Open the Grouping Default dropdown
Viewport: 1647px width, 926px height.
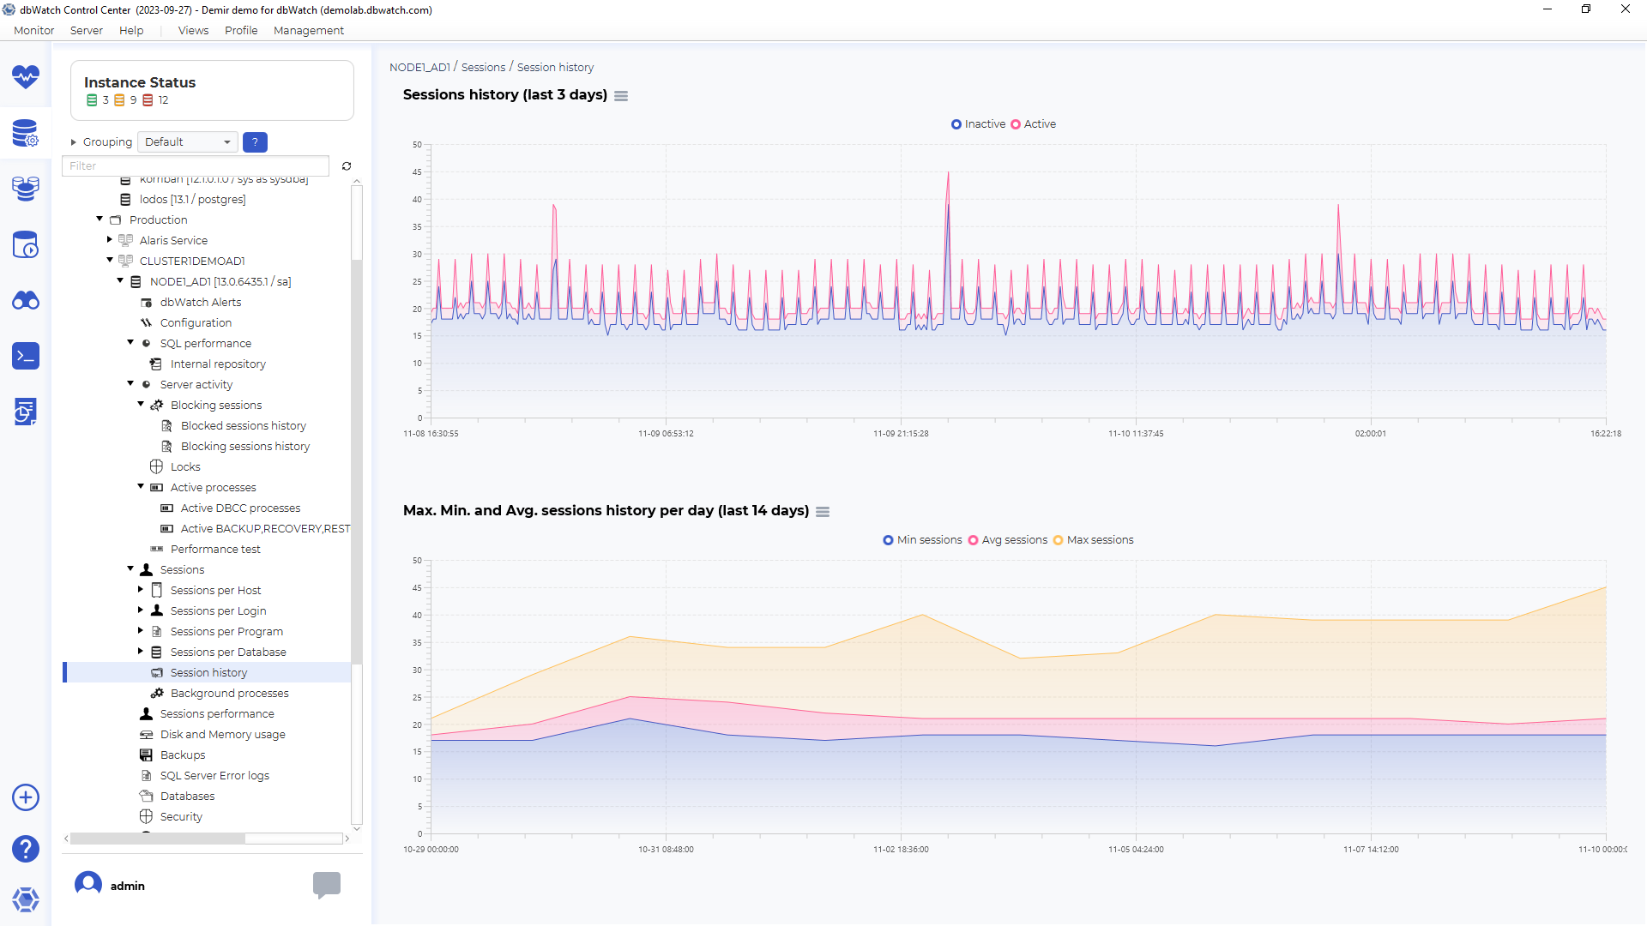coord(187,142)
